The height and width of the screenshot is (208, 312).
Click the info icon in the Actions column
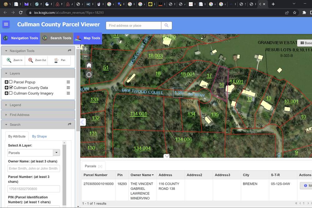(x=305, y=186)
